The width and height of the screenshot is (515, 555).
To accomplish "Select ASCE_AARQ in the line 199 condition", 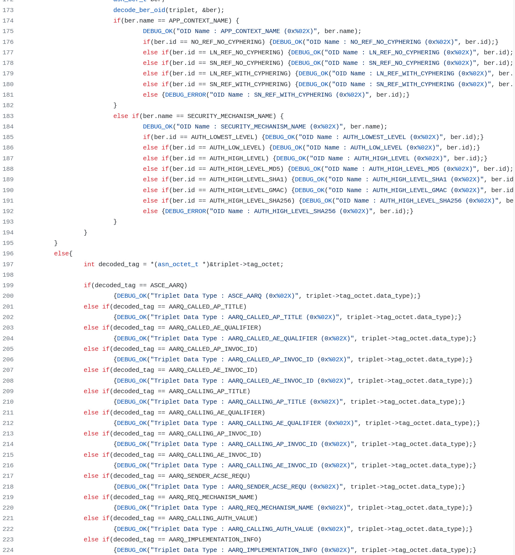I will pyautogui.click(x=167, y=285).
